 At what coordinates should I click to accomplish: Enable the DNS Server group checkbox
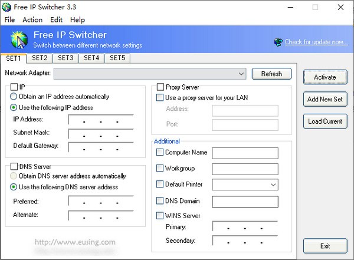point(14,167)
